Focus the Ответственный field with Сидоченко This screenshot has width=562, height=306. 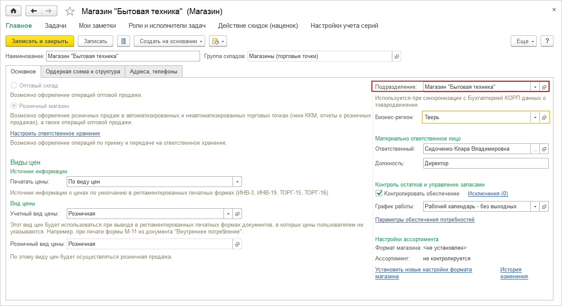(x=477, y=149)
